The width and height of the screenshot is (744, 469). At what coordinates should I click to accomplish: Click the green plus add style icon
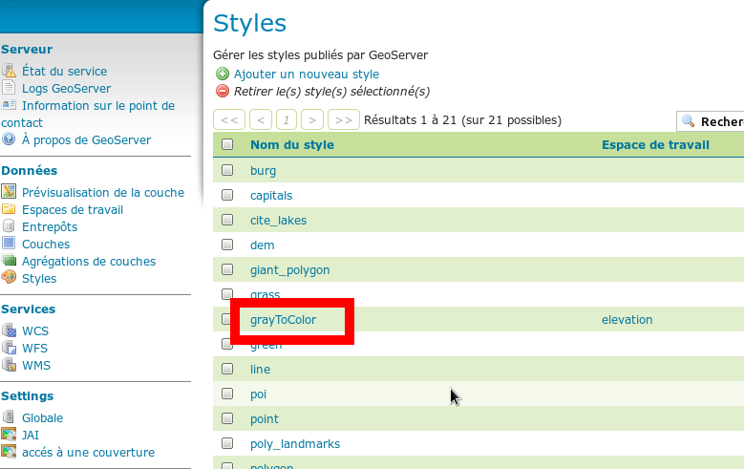click(223, 74)
